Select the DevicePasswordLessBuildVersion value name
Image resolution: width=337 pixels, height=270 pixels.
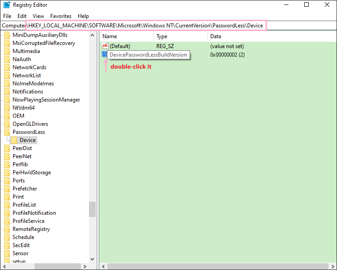click(148, 55)
